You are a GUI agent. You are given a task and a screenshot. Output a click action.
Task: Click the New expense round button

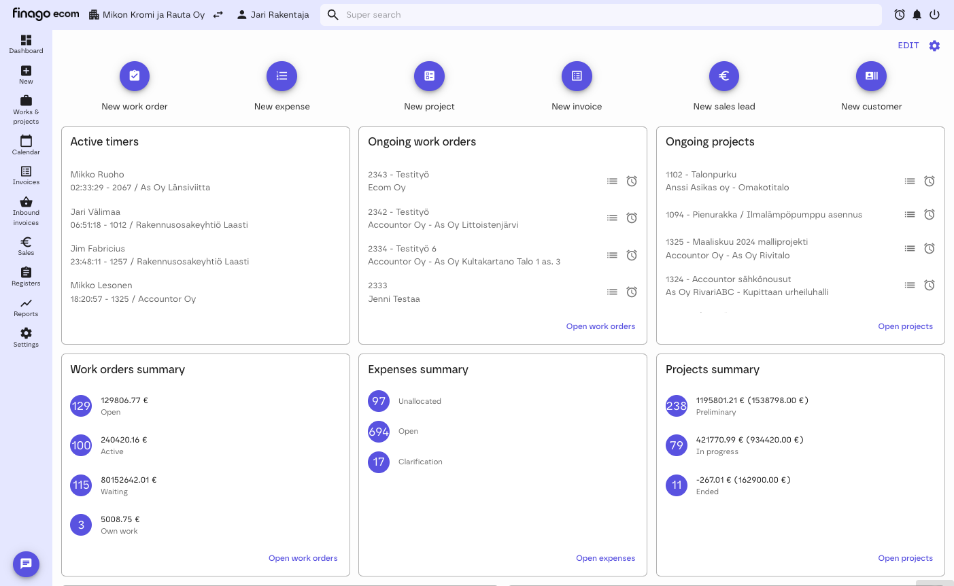click(x=282, y=76)
